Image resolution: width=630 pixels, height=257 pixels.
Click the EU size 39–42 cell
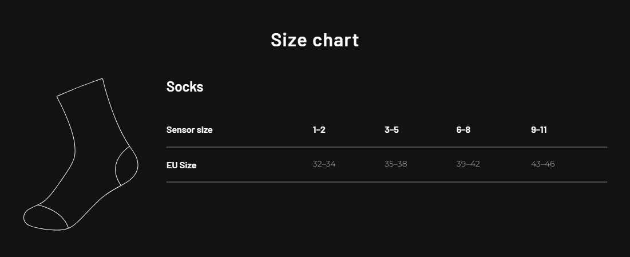tap(468, 164)
